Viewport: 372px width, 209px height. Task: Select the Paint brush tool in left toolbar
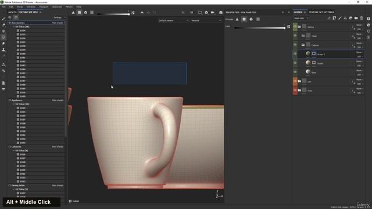tap(3, 19)
